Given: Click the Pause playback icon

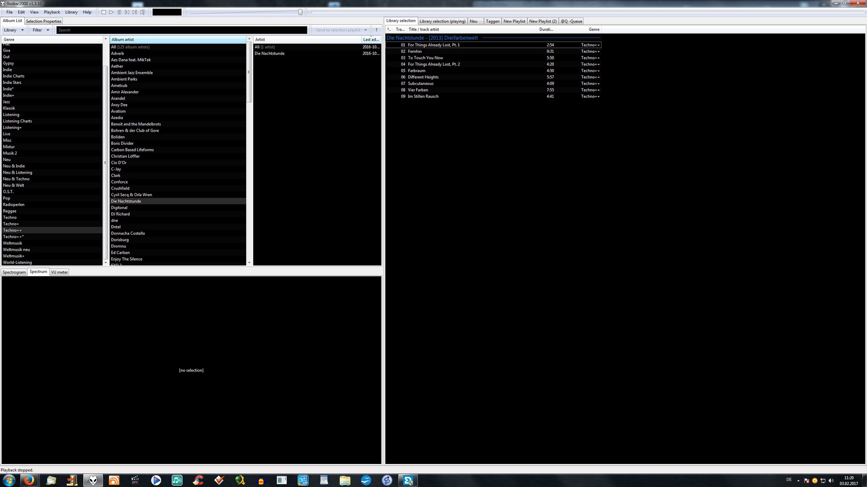Looking at the screenshot, I should click(x=119, y=12).
